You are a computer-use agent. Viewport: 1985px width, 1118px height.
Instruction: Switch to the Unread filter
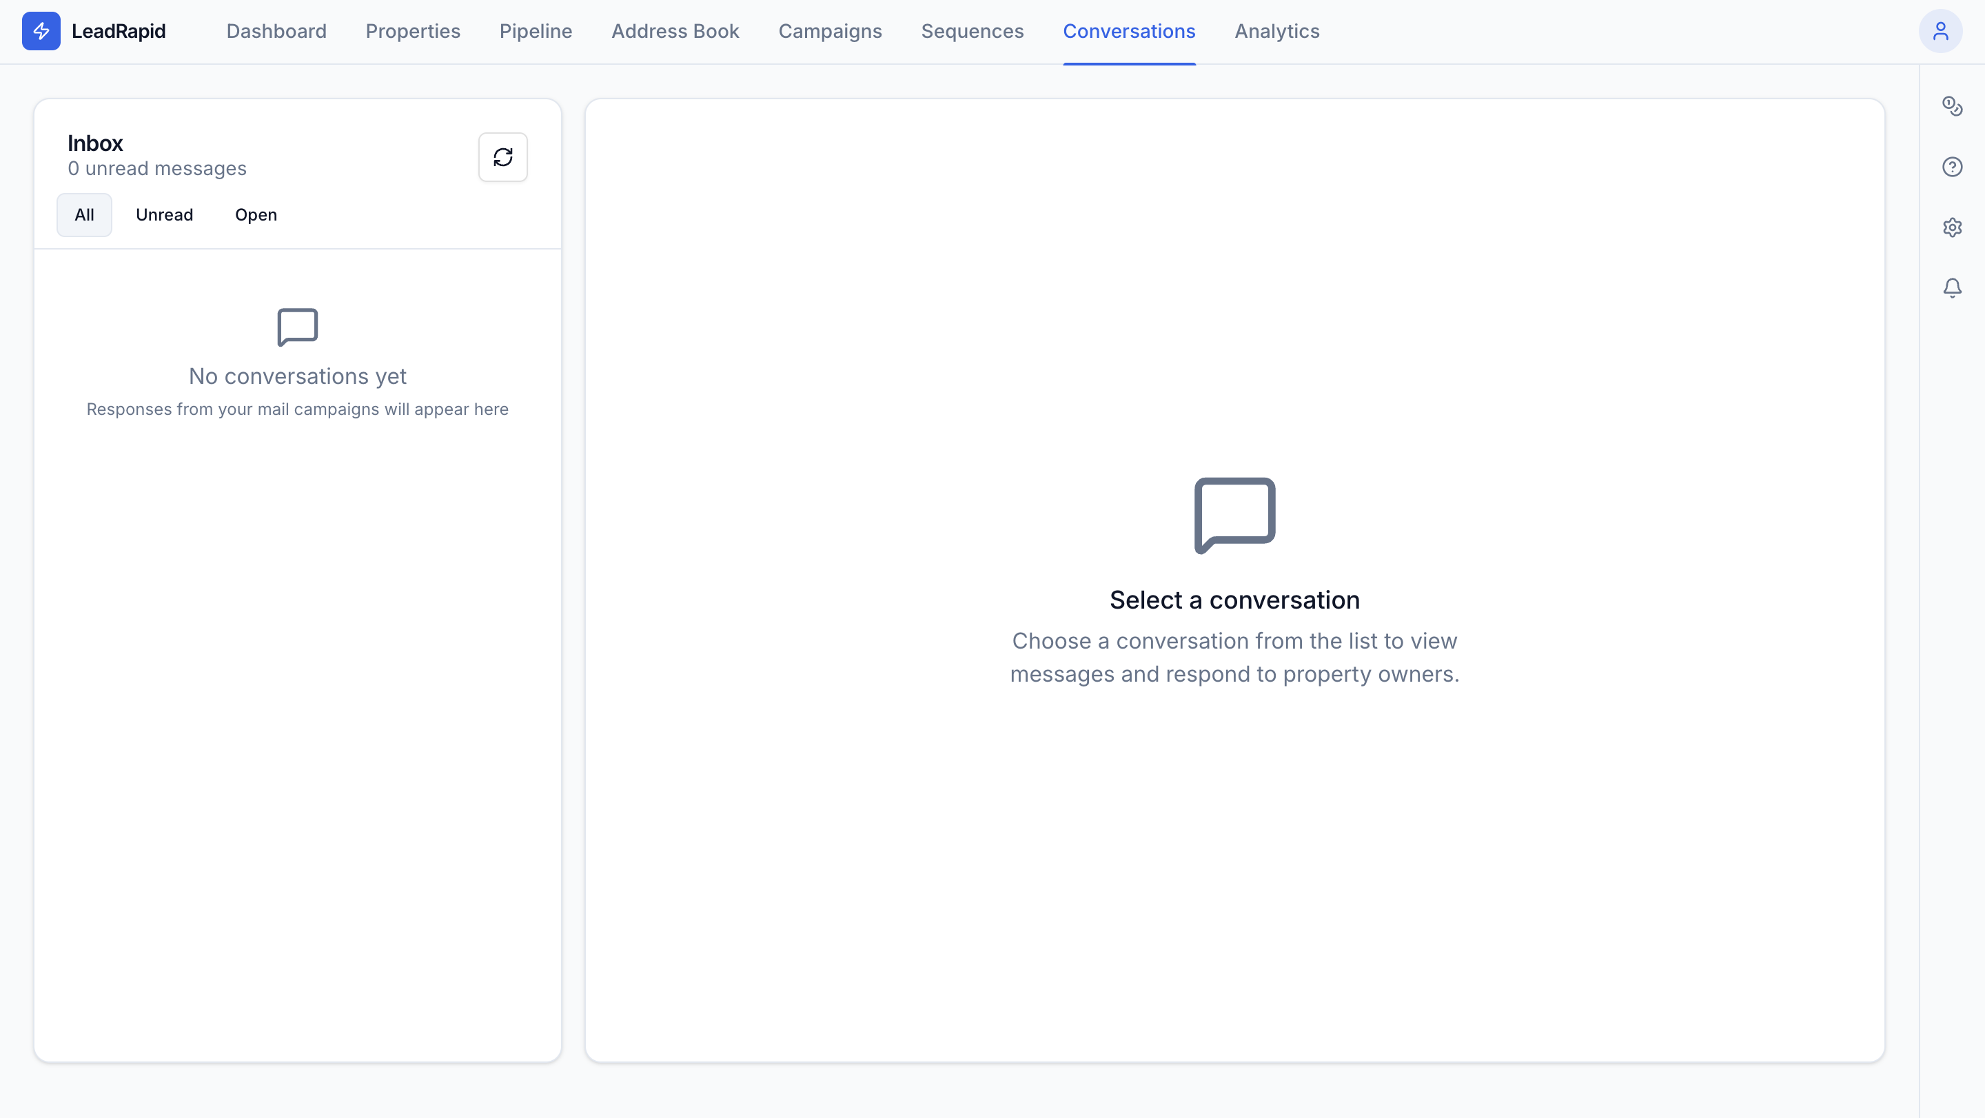(164, 214)
